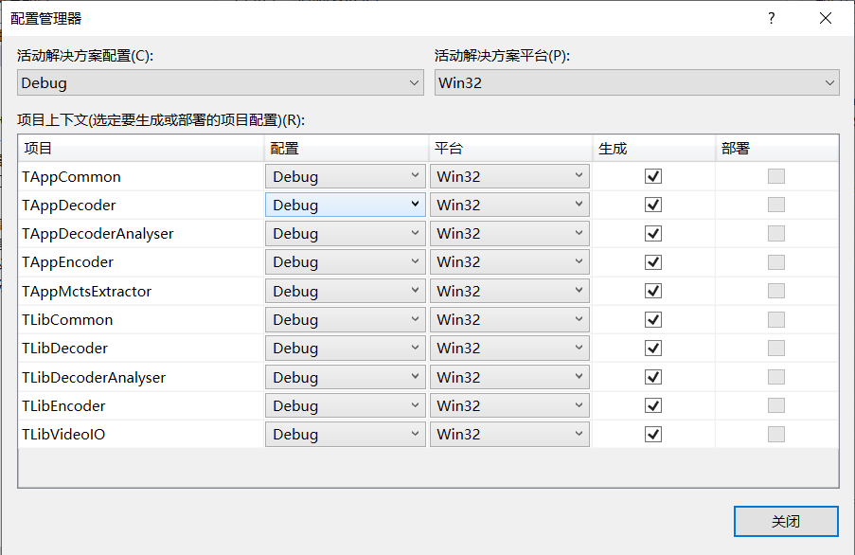This screenshot has width=855, height=555.
Task: Open configuration dropdown for TLibDecoderAnalyser
Action: click(x=346, y=377)
